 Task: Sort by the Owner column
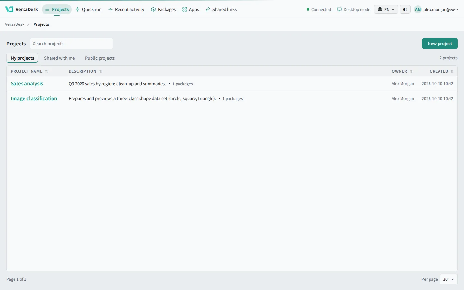[x=402, y=71]
